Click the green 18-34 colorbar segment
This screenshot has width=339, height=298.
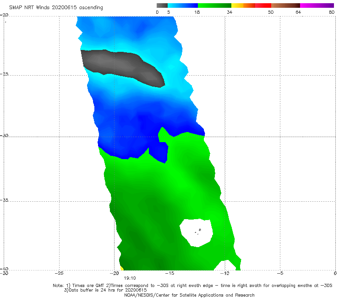214,6
